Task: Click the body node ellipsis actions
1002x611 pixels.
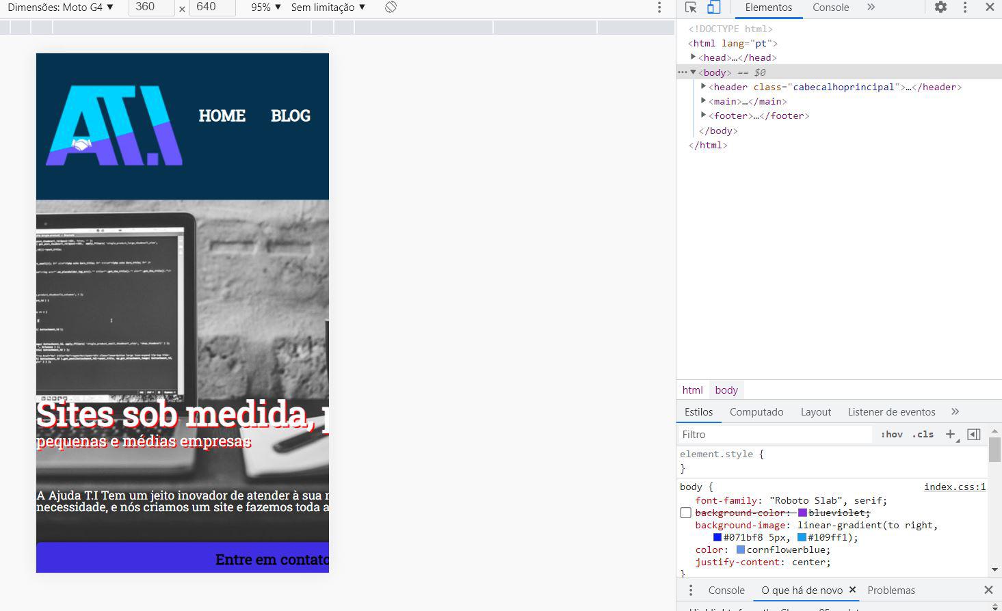Action: click(682, 72)
